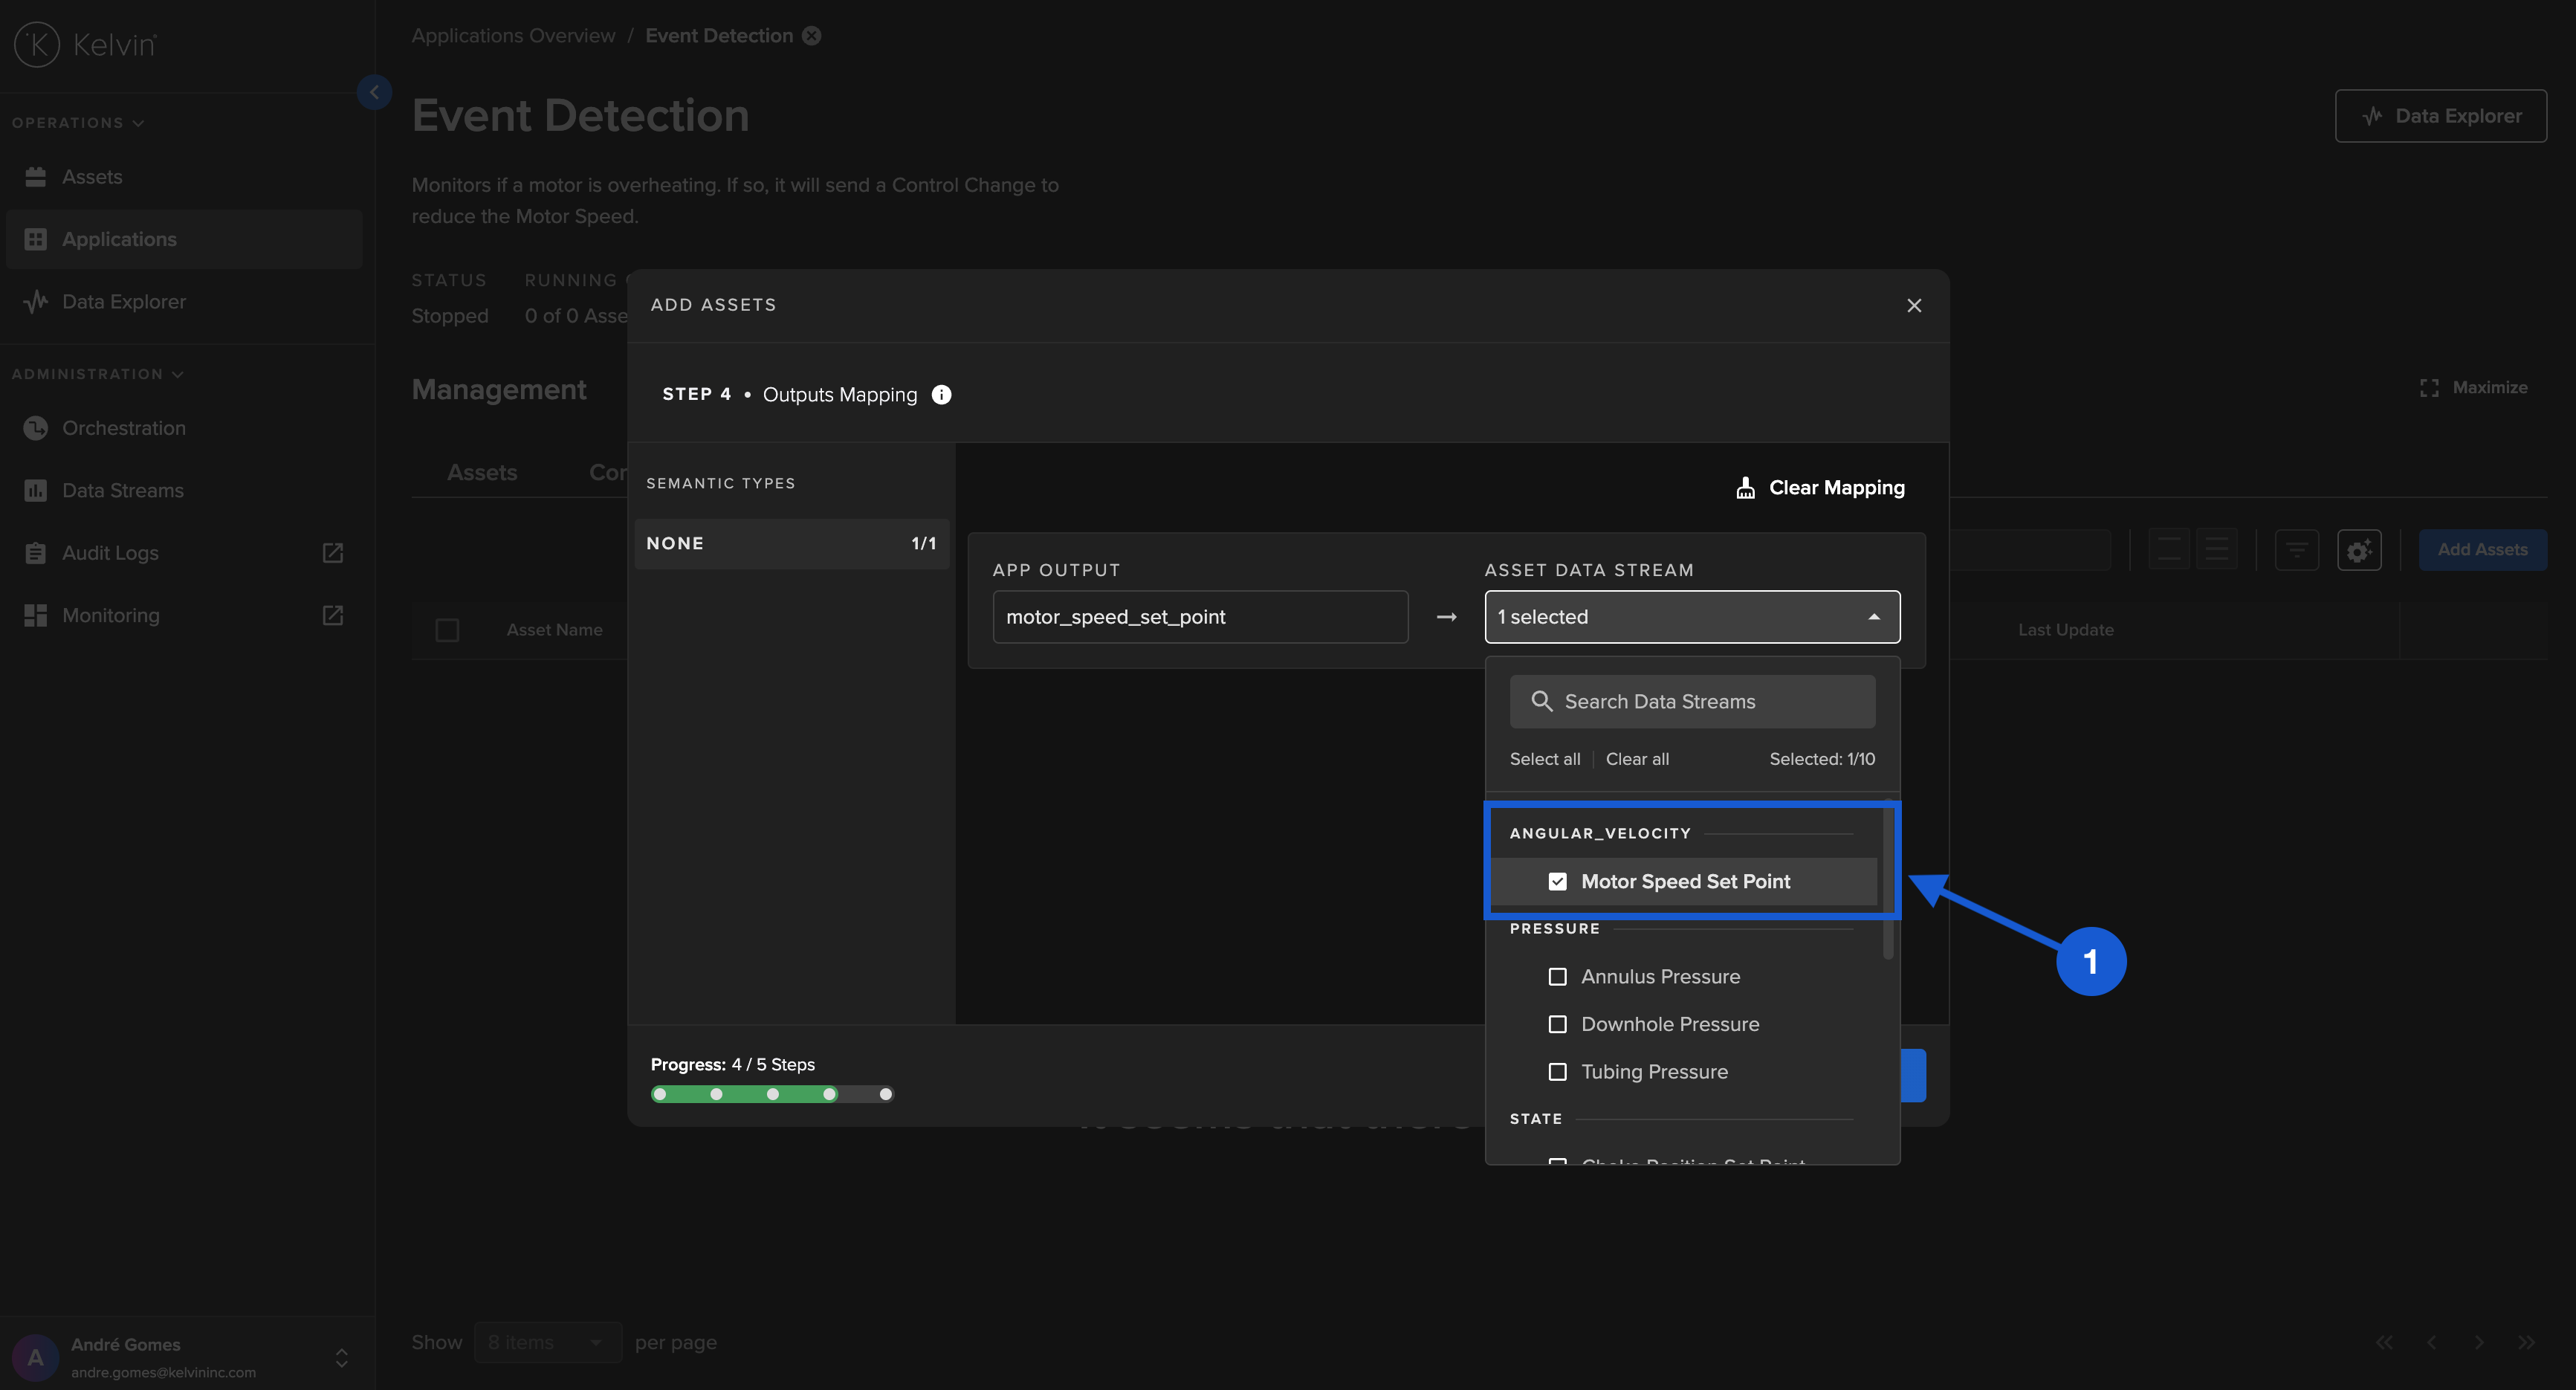Open Assets from the sidebar icon
Screen dimensions: 2576x1390
tap(36, 176)
